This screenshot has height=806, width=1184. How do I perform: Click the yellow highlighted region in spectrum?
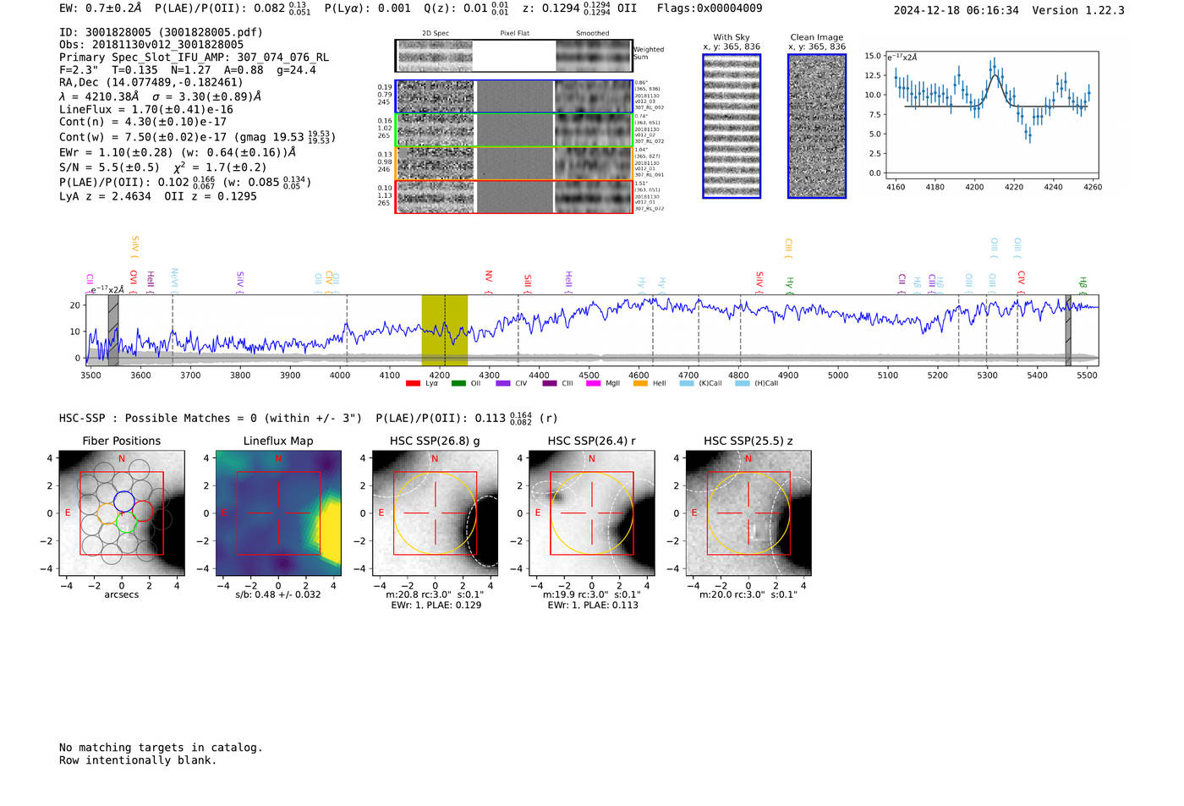click(x=445, y=331)
